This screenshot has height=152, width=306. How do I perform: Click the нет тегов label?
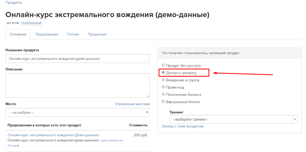pyautogui.click(x=13, y=23)
